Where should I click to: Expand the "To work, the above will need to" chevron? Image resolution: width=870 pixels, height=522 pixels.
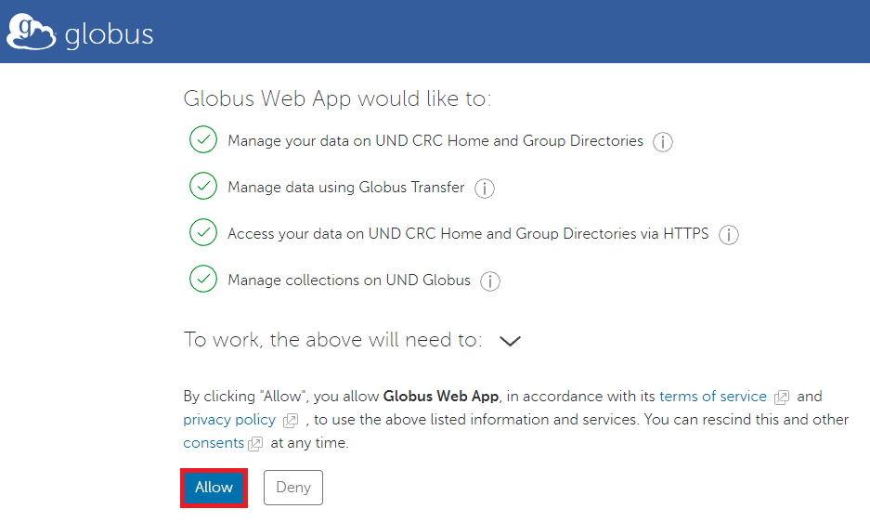(510, 341)
